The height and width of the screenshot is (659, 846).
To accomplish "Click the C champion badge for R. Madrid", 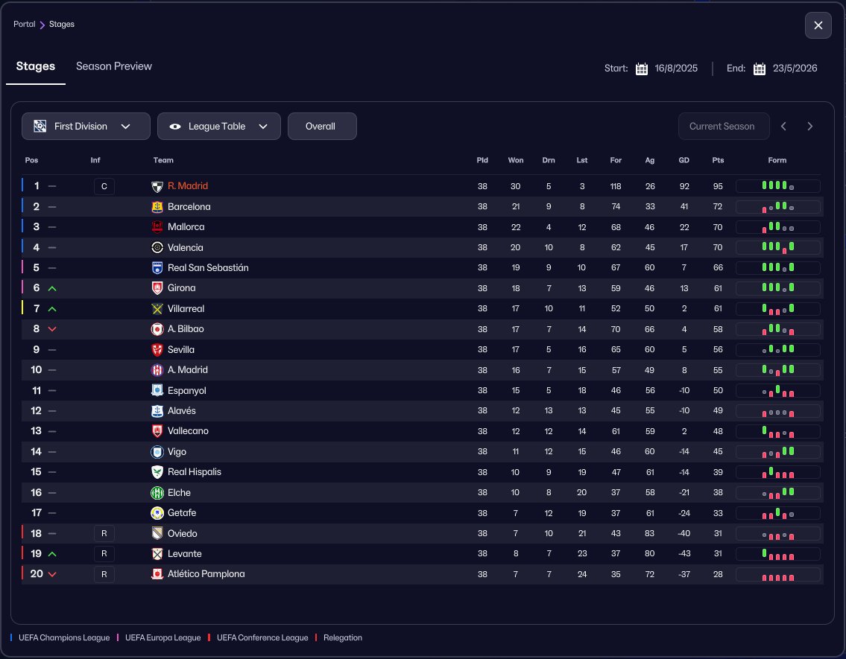I will [x=104, y=186].
